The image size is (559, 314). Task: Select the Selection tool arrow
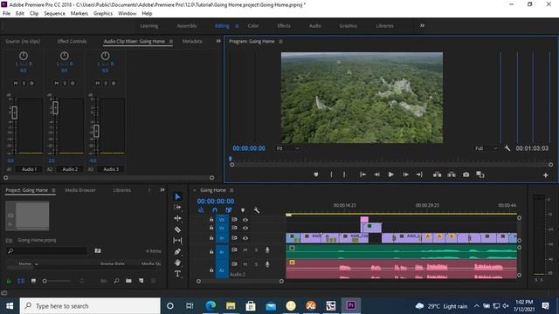pos(177,196)
